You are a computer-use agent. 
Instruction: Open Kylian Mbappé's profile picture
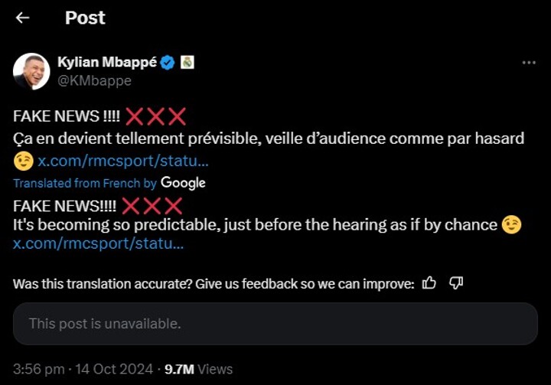click(31, 71)
